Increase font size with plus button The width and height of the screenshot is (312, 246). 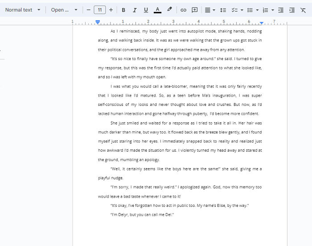111,10
